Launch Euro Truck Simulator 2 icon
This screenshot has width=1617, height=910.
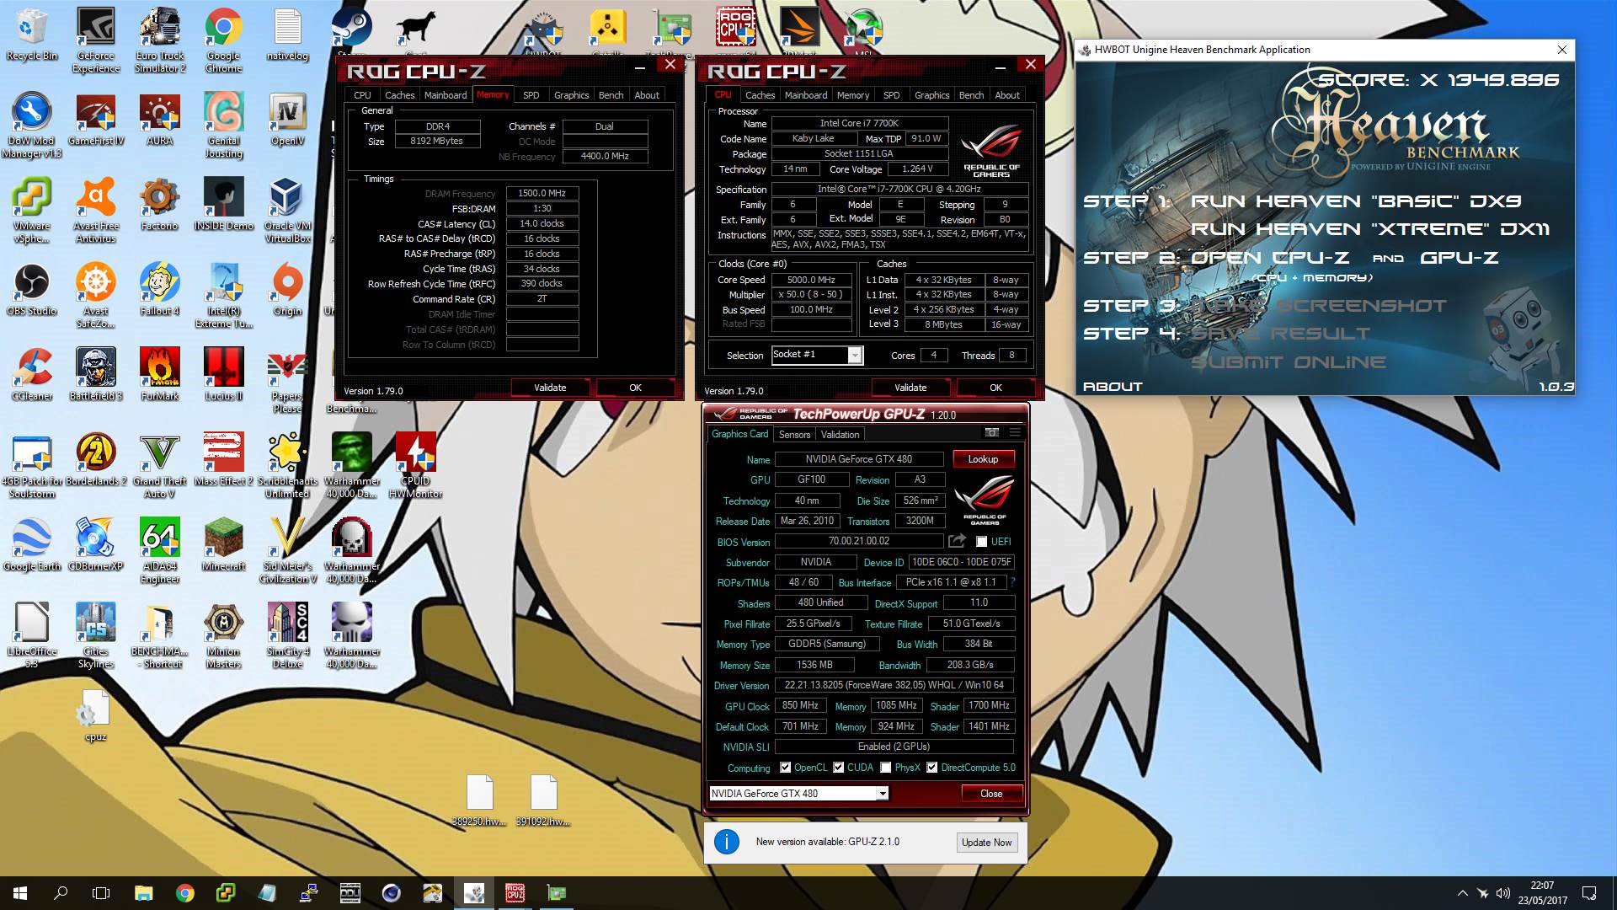pos(160,40)
